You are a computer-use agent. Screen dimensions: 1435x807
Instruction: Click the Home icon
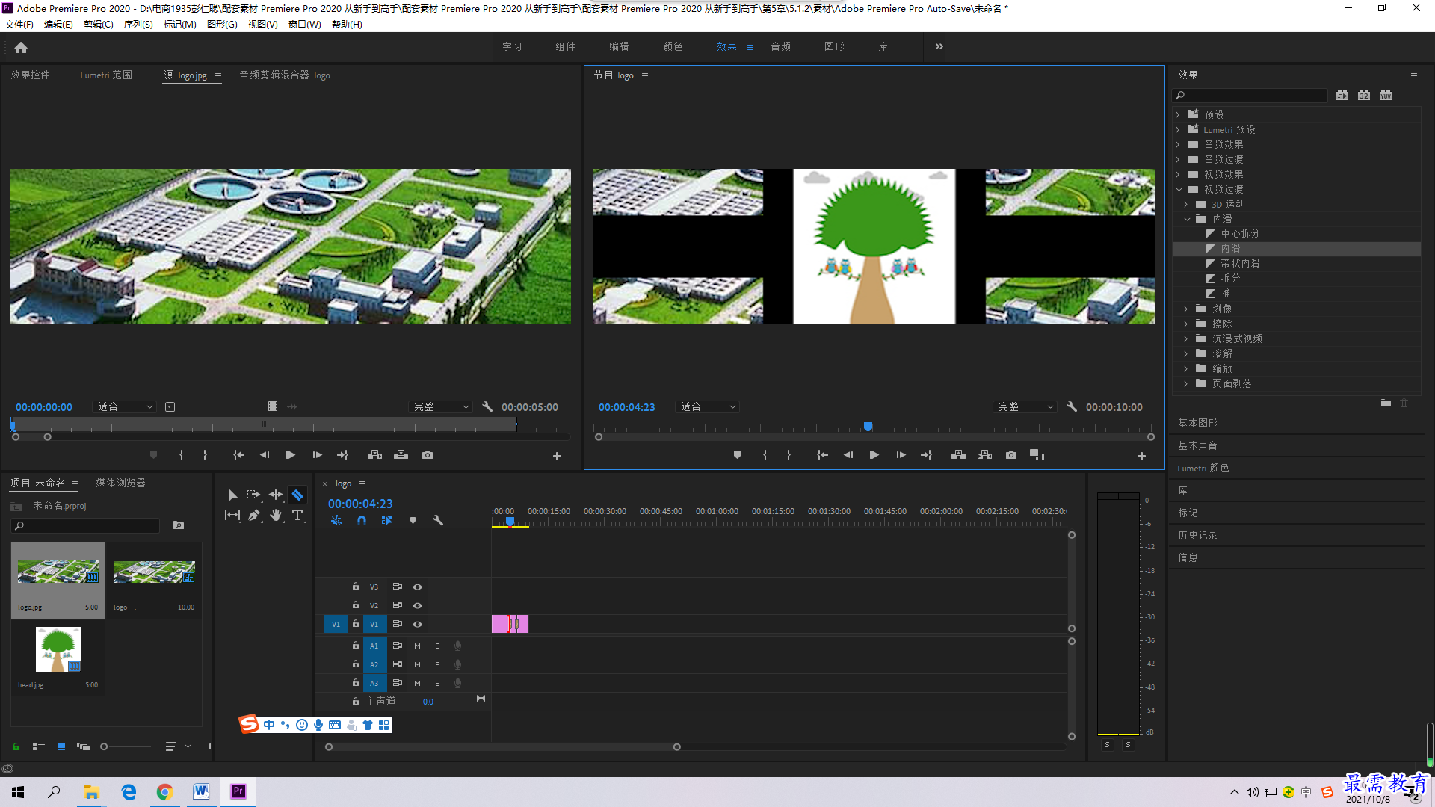tap(21, 47)
